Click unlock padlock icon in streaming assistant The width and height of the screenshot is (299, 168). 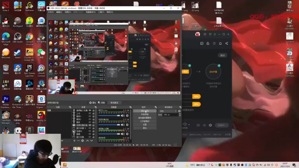pyautogui.click(x=208, y=43)
